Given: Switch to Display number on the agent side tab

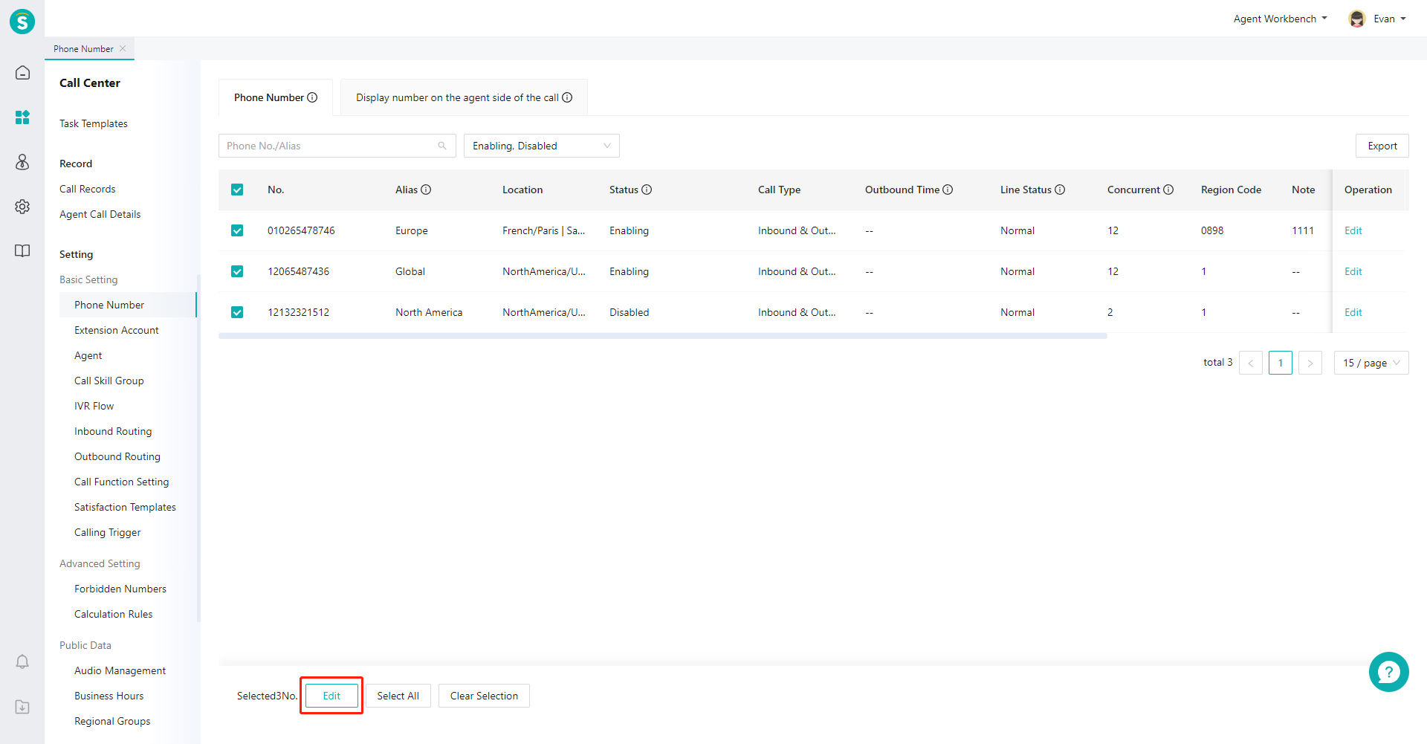Looking at the screenshot, I should (x=464, y=97).
